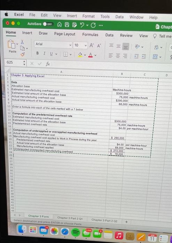Click the Copy icon
Image resolution: width=172 pixels, height=243 pixels.
22,48
